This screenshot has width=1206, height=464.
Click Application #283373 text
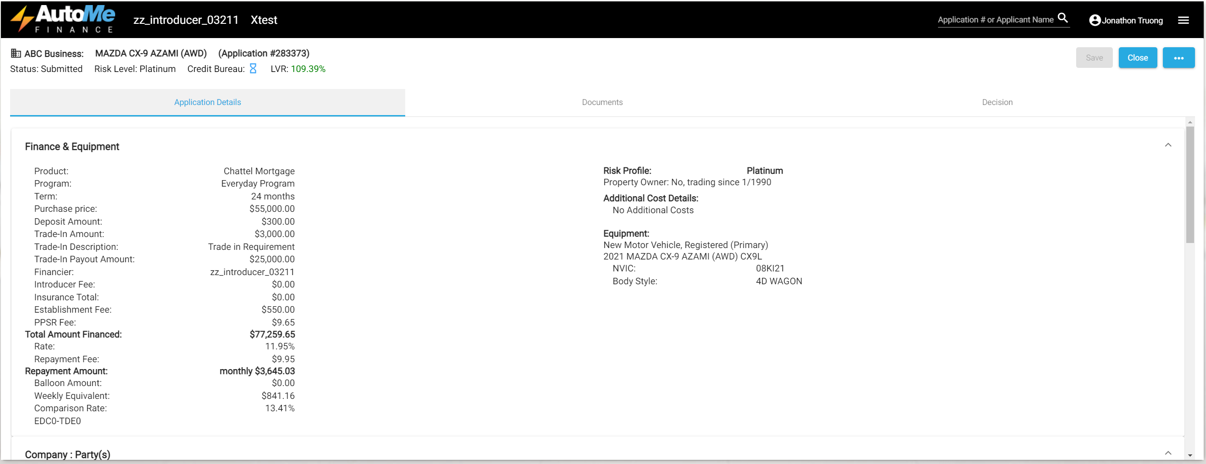pyautogui.click(x=263, y=53)
